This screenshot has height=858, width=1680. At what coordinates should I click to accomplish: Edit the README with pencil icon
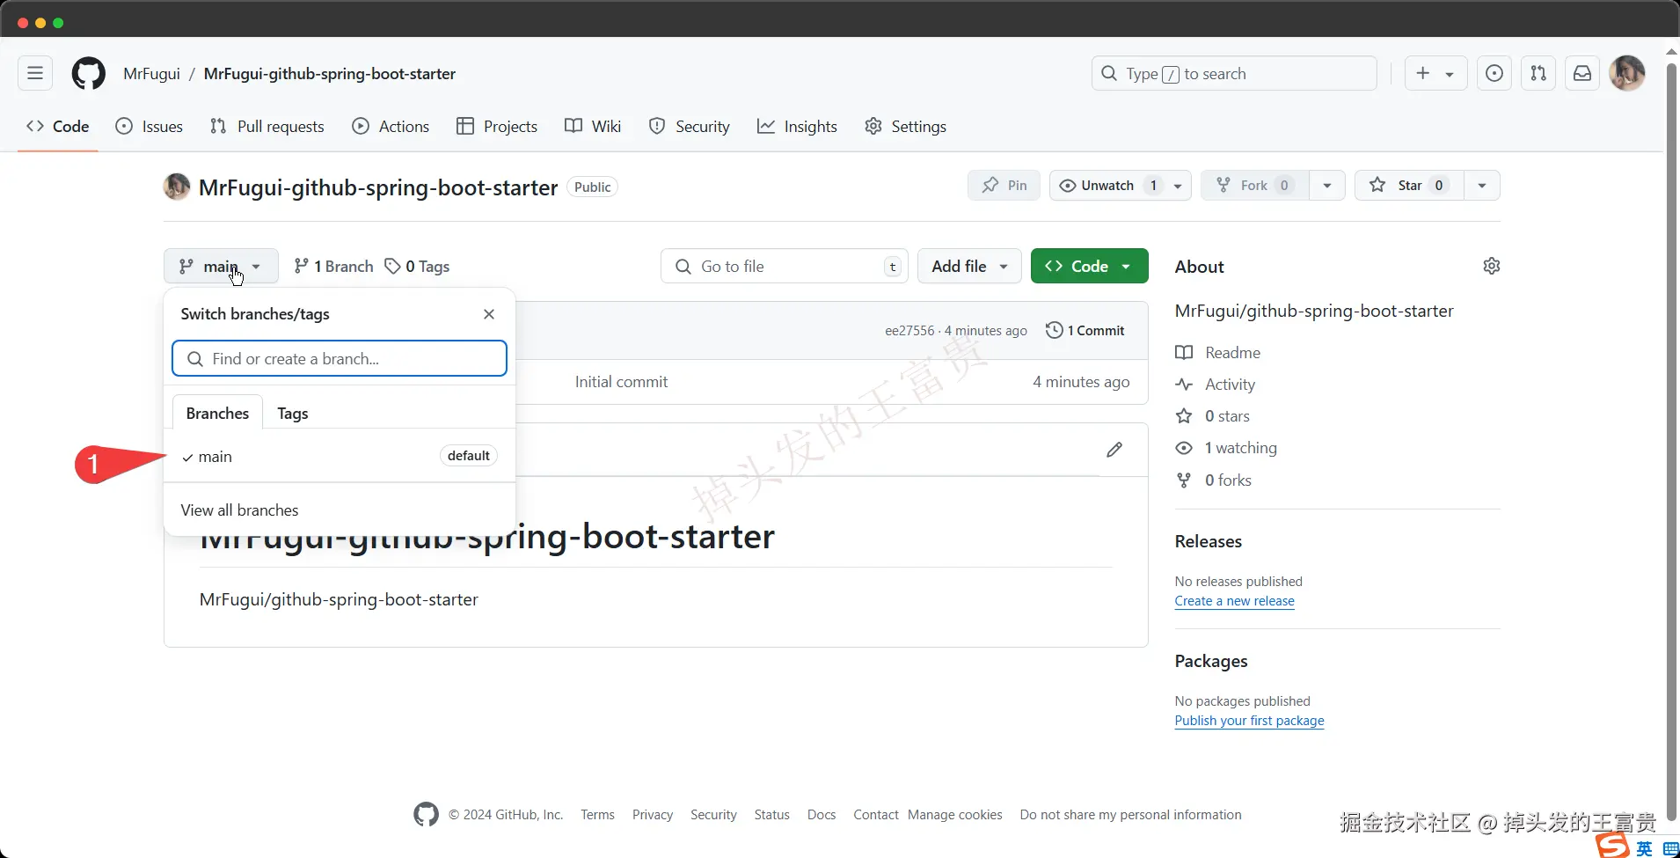(1114, 450)
